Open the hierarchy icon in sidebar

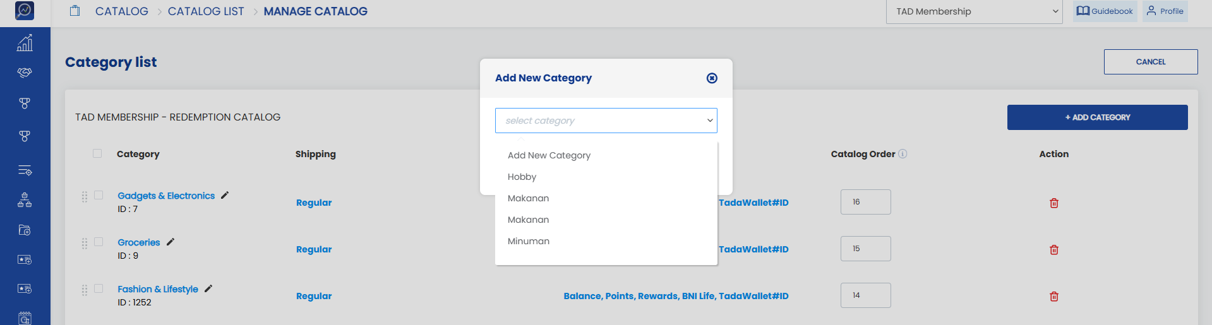point(25,200)
